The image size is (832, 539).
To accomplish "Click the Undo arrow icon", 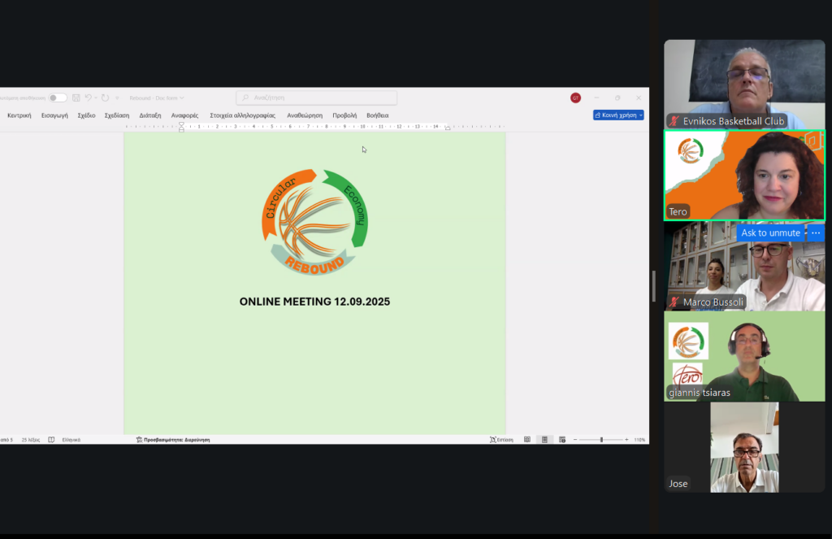I will click(x=88, y=98).
